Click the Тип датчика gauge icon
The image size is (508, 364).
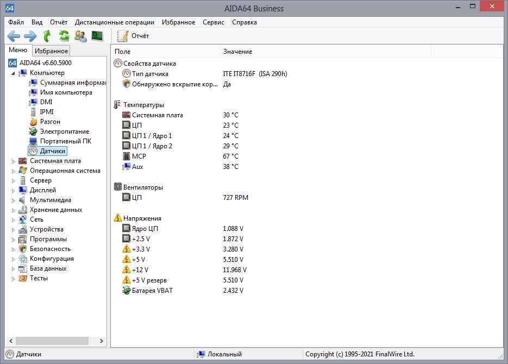coord(127,73)
